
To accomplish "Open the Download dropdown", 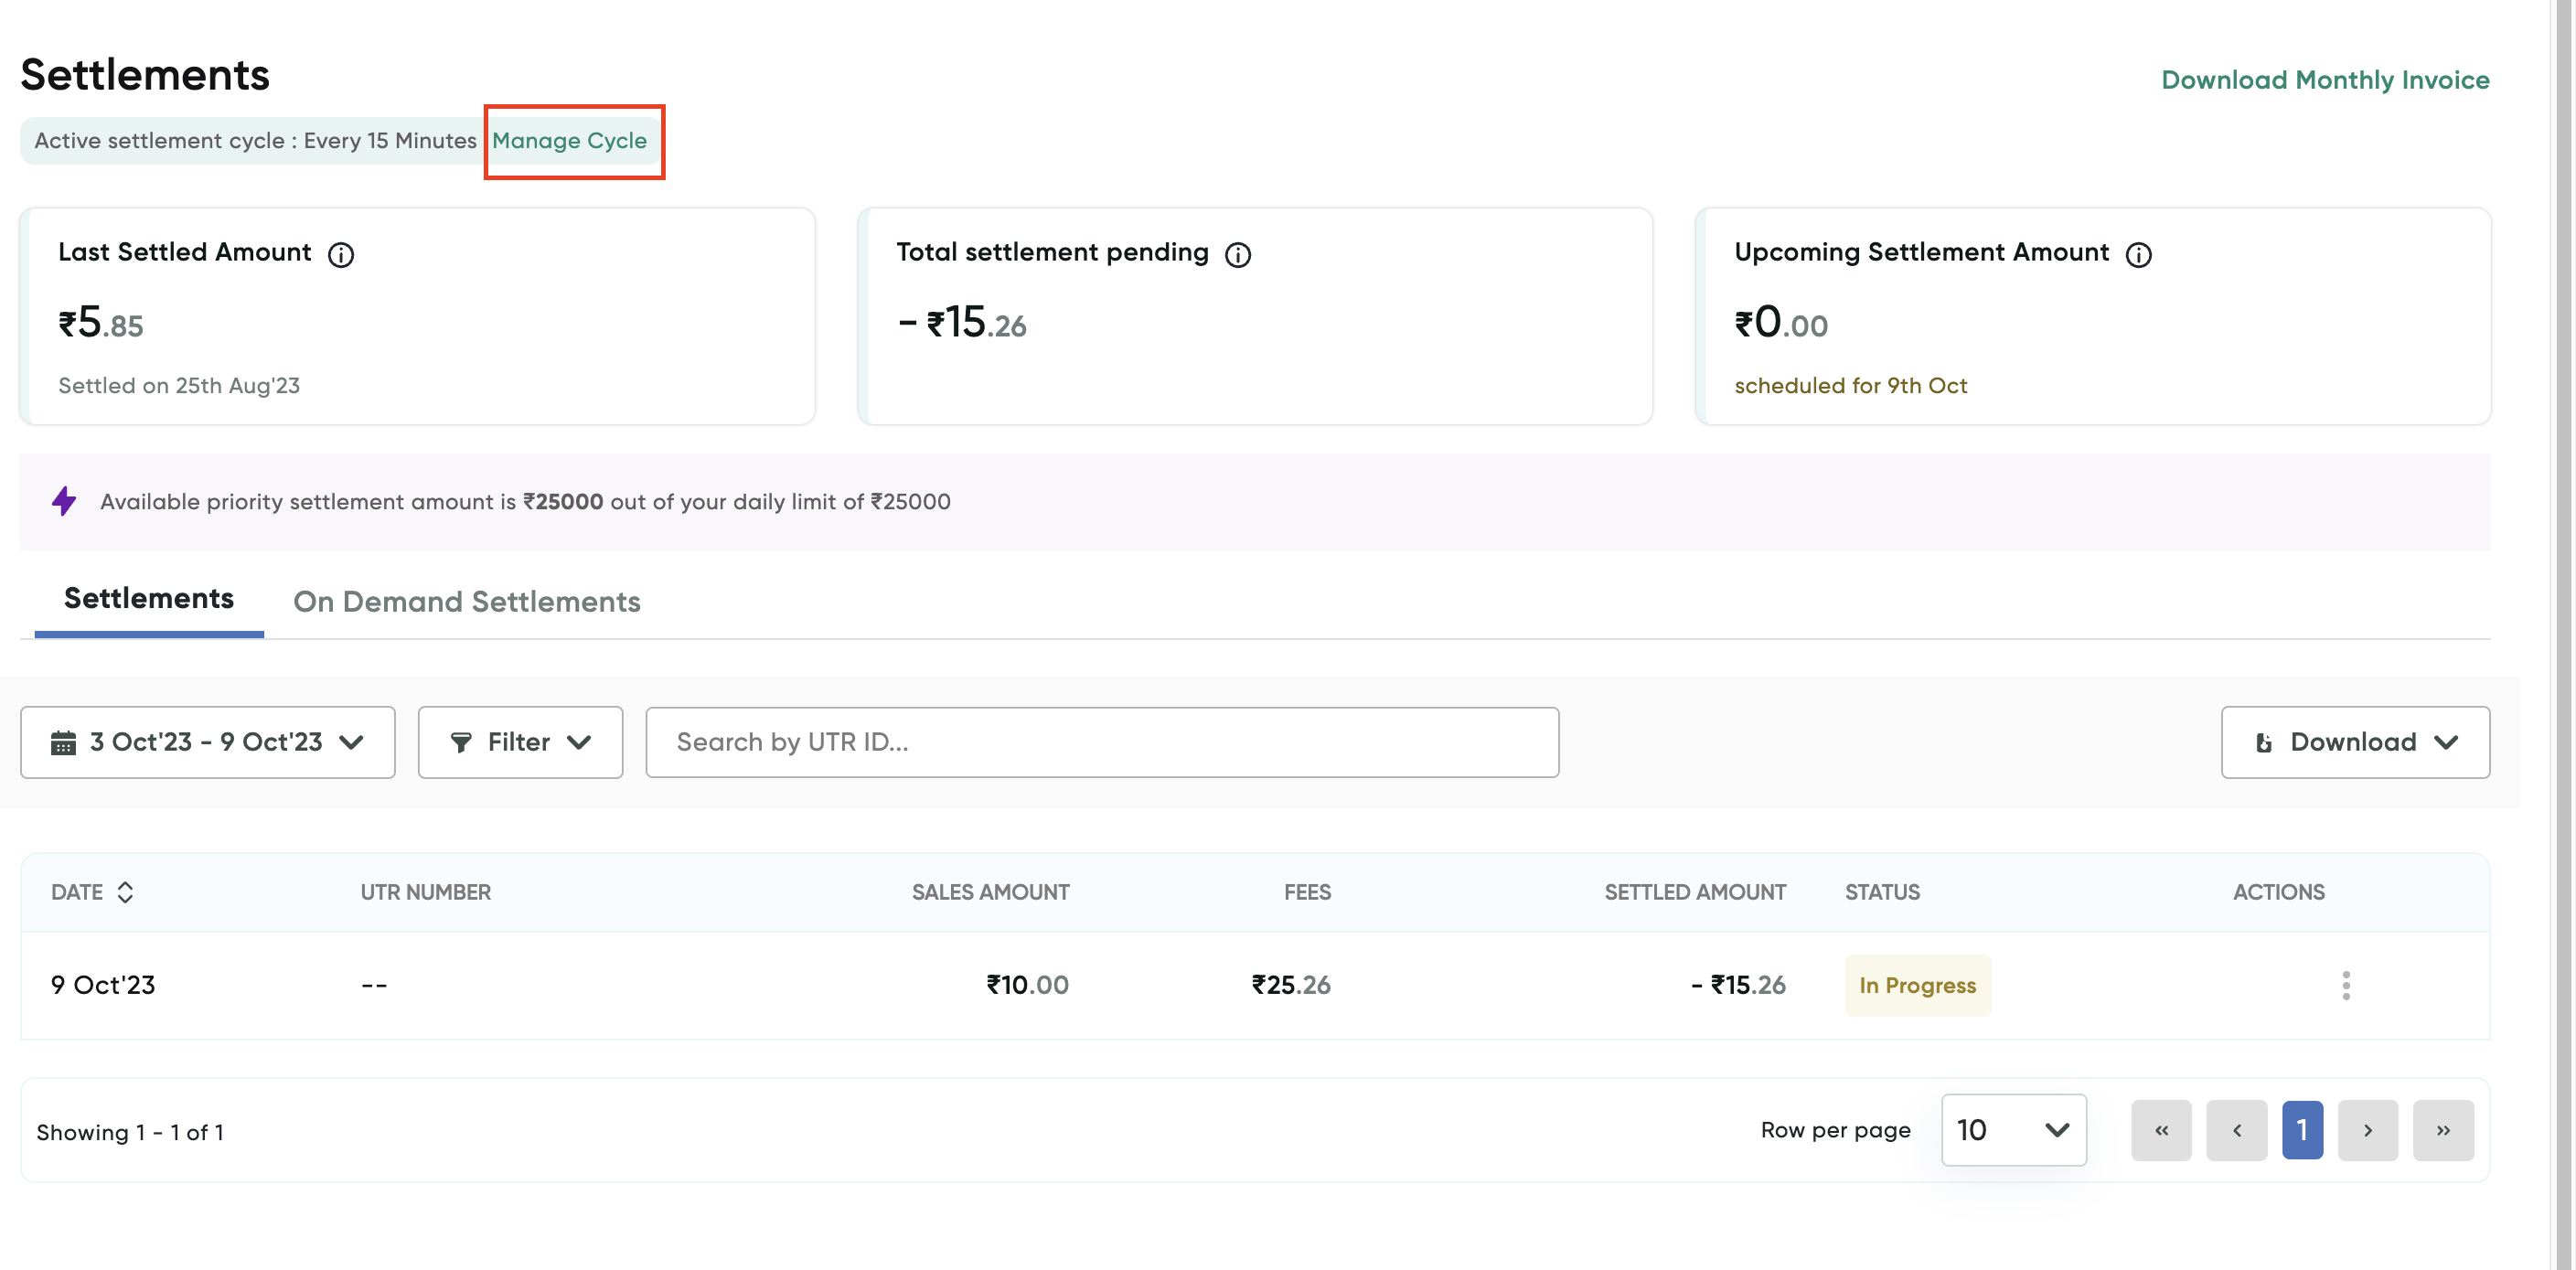I will point(2355,742).
